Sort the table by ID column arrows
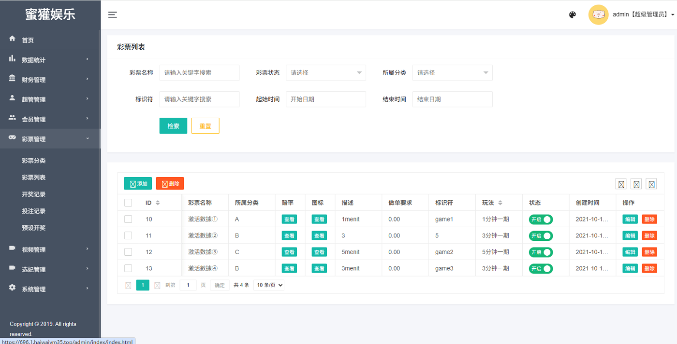The image size is (677, 344). [158, 203]
